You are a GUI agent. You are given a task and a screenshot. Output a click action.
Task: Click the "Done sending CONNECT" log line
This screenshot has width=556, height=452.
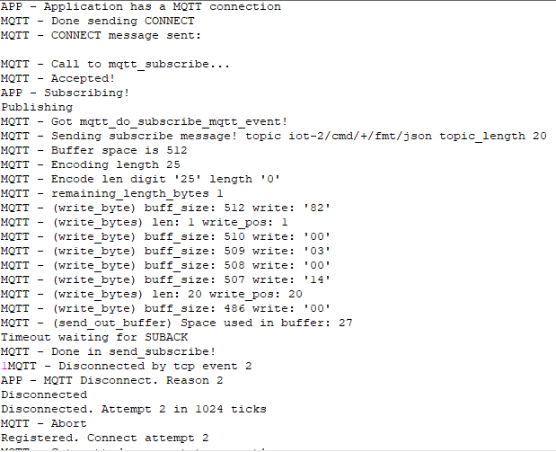click(x=97, y=21)
